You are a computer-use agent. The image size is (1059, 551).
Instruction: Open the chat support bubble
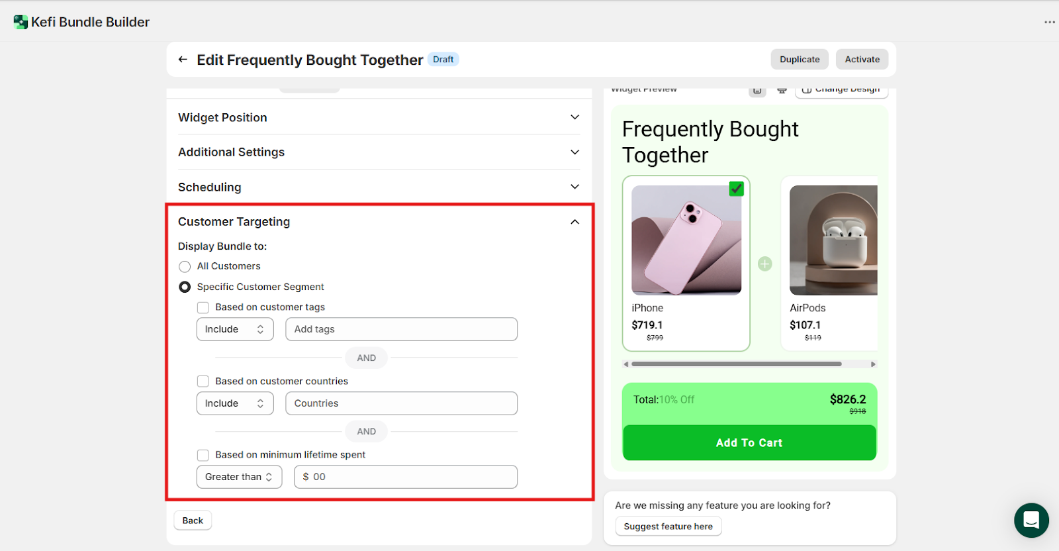click(1031, 521)
